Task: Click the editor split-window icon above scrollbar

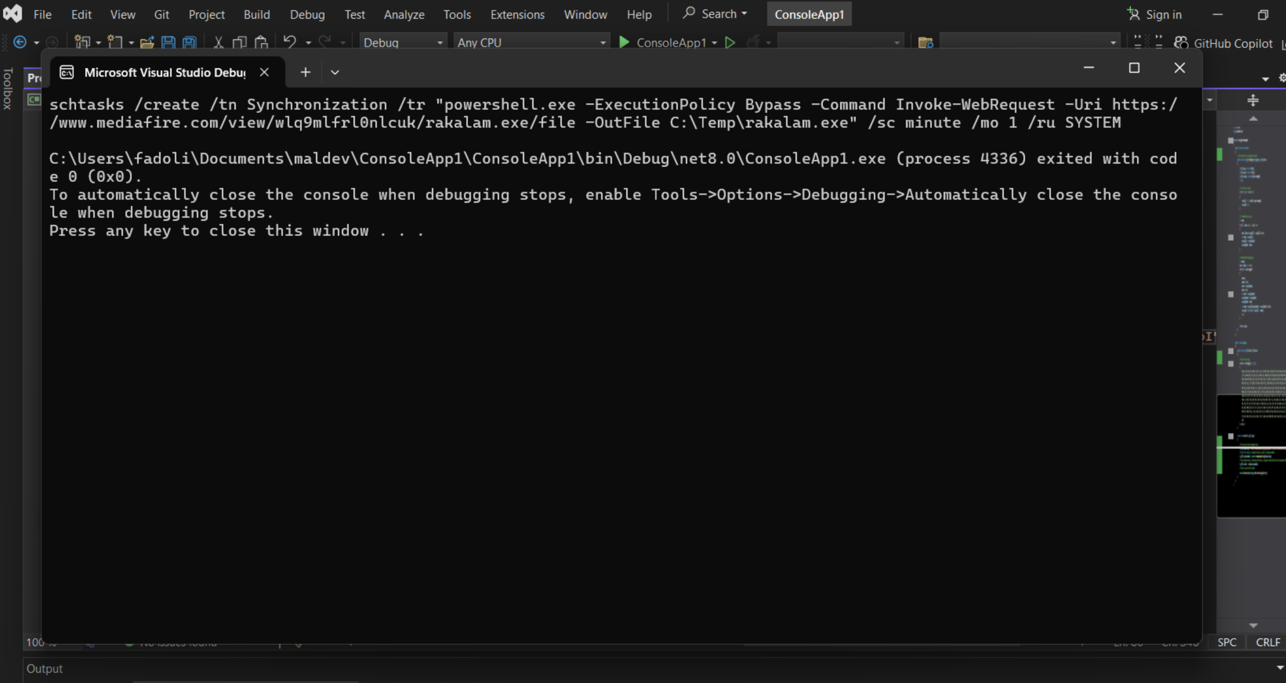Action: 1253,101
